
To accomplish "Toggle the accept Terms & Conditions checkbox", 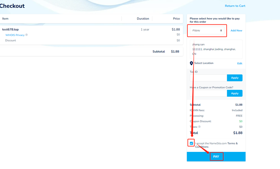I will coord(191,143).
